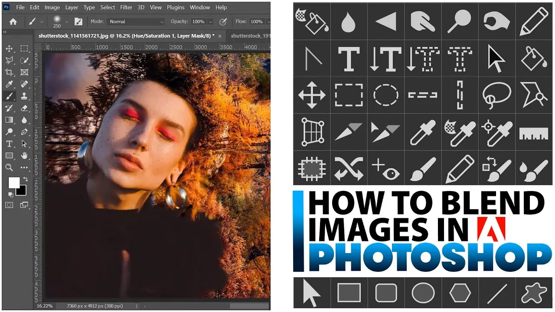The height and width of the screenshot is (312, 555).
Task: Select the Path Selection tool in left toolbar
Action: point(24,143)
